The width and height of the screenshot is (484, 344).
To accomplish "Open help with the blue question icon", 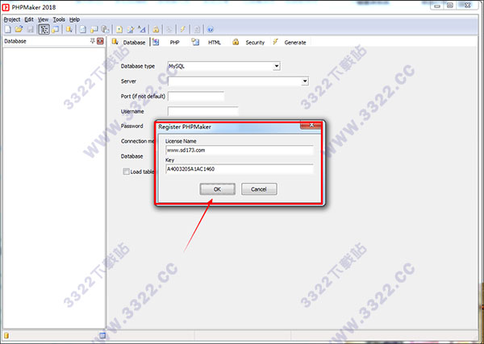I will (x=211, y=29).
